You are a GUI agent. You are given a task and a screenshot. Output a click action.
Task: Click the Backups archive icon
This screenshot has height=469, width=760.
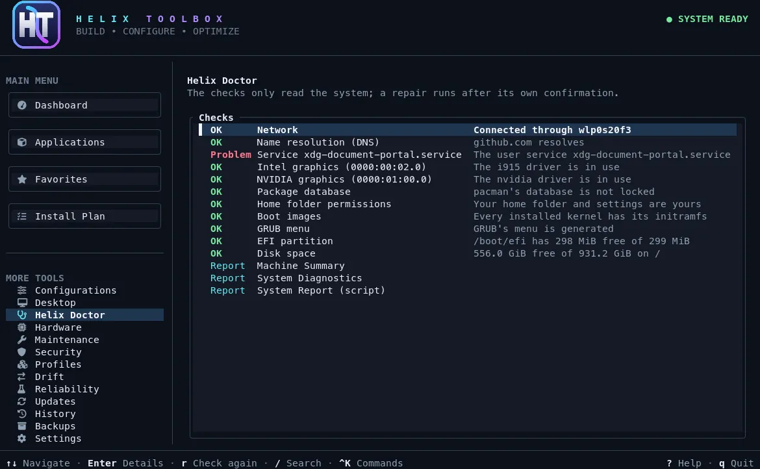point(22,426)
